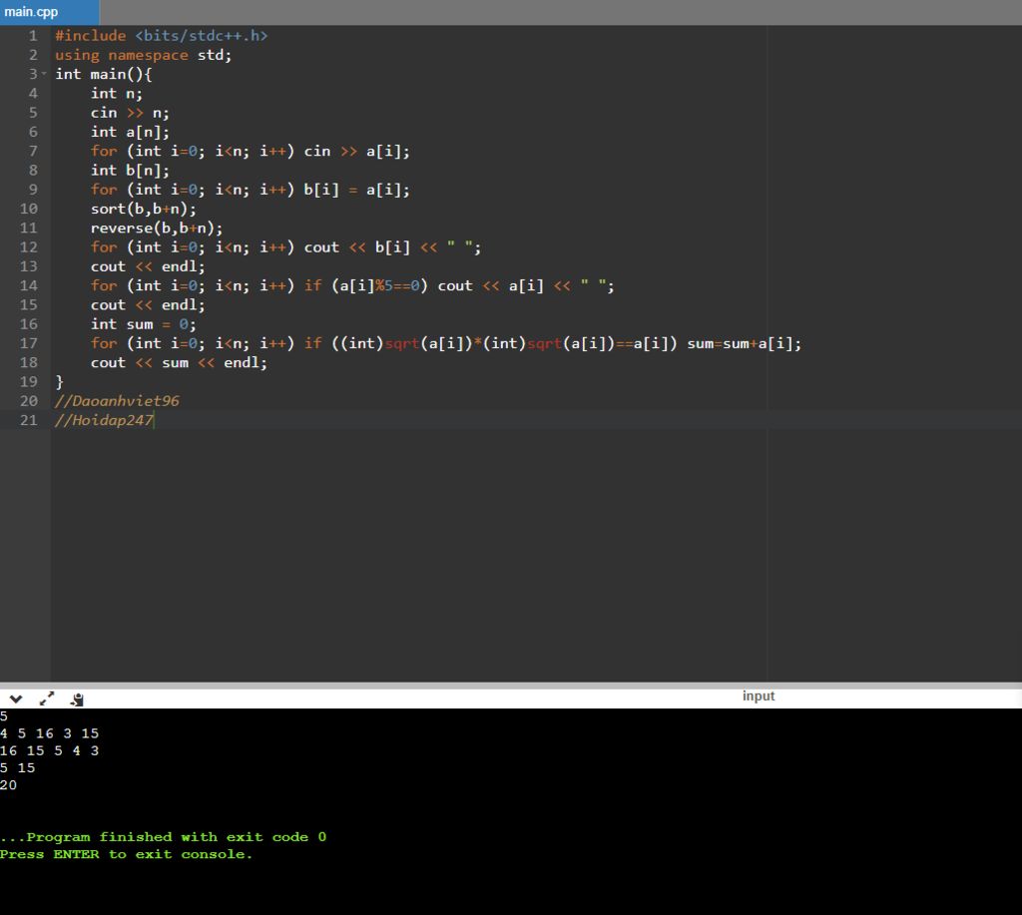This screenshot has height=915, width=1022.
Task: Click the closing brace on line 19
Action: pyautogui.click(x=59, y=382)
